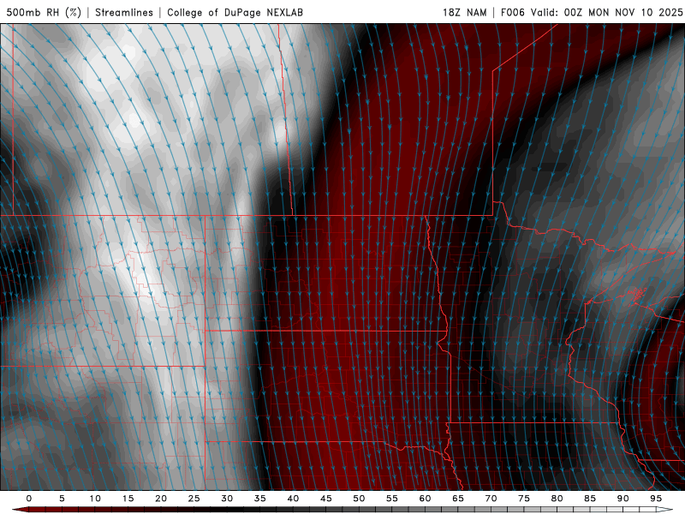This screenshot has height=514, width=685.
Task: Click the 30 label on the color scale
Action: (x=227, y=499)
